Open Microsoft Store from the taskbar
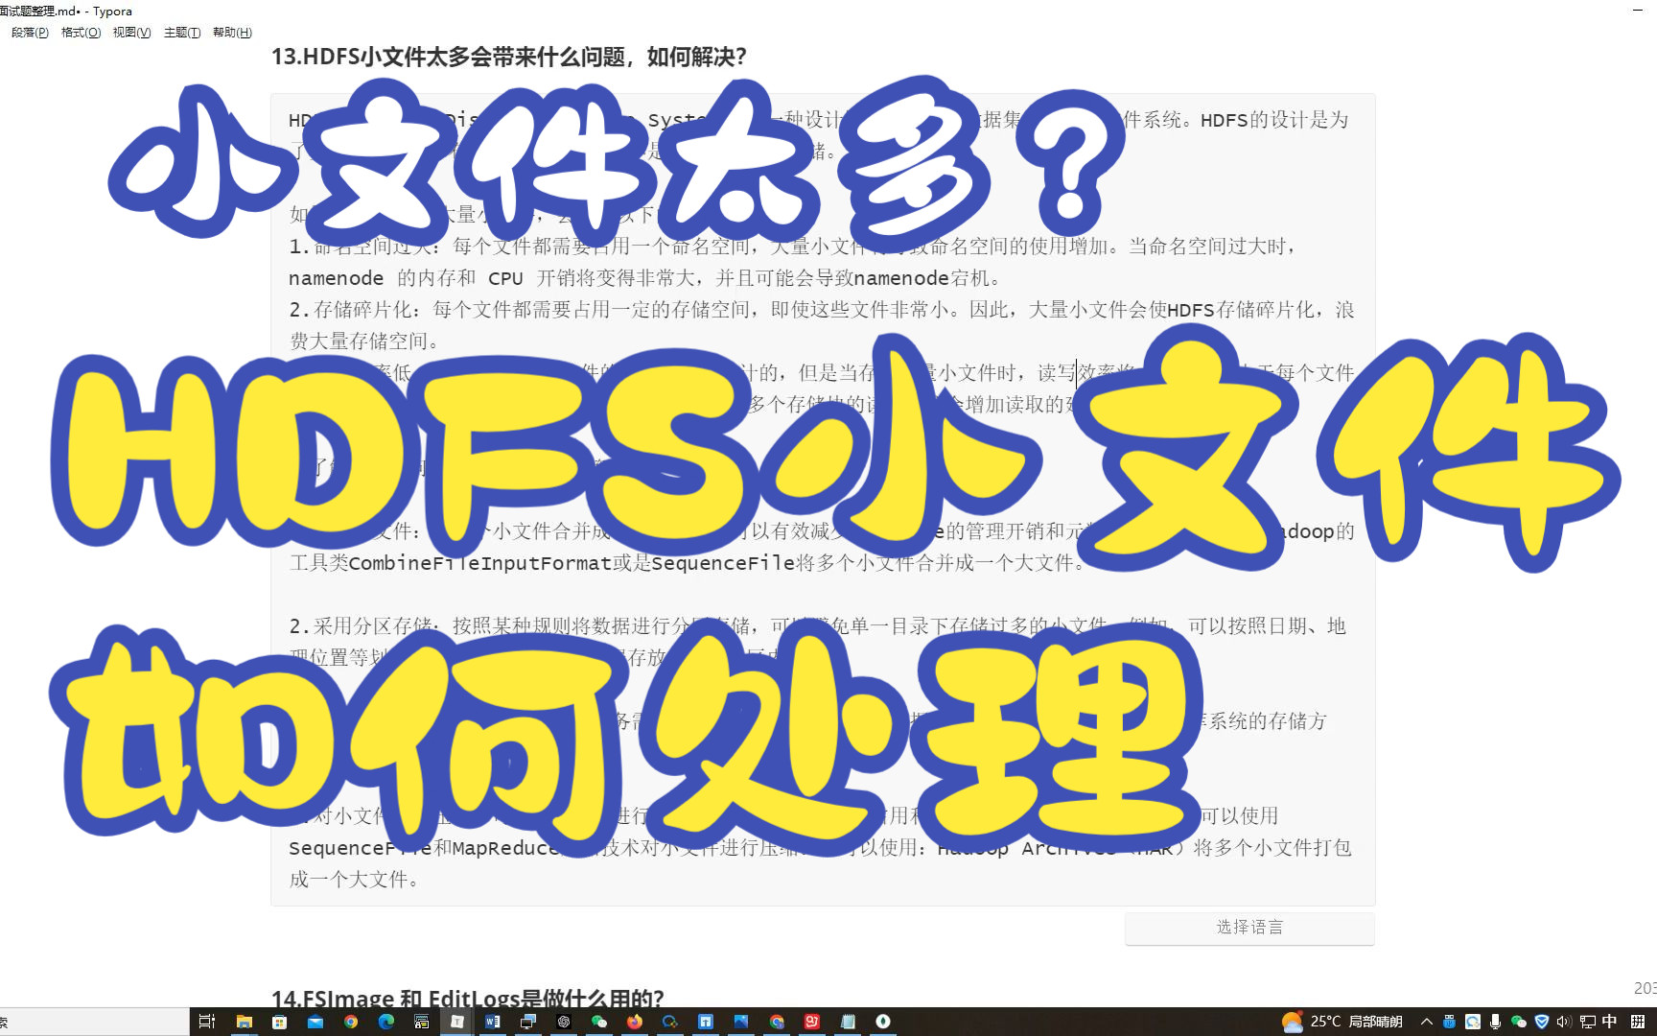Image resolution: width=1657 pixels, height=1036 pixels. click(x=279, y=1022)
